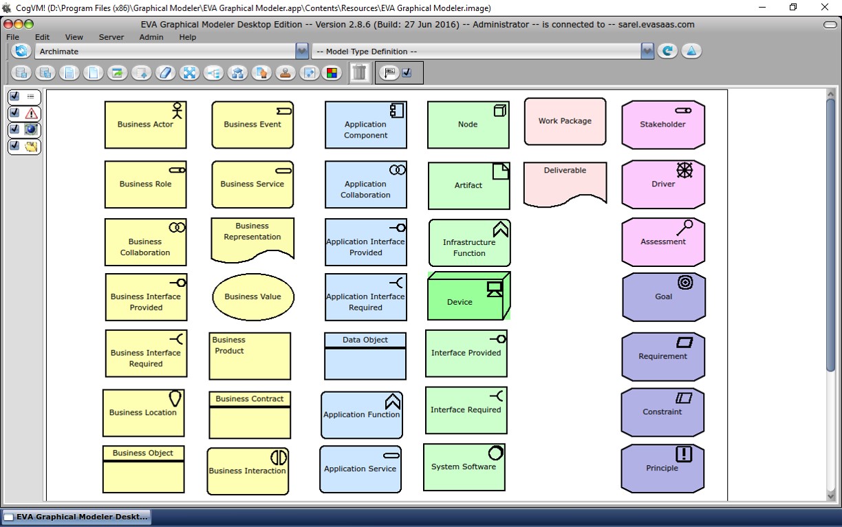This screenshot has height=527, width=842.
Task: Click the picture export green-arrow icon
Action: click(118, 72)
